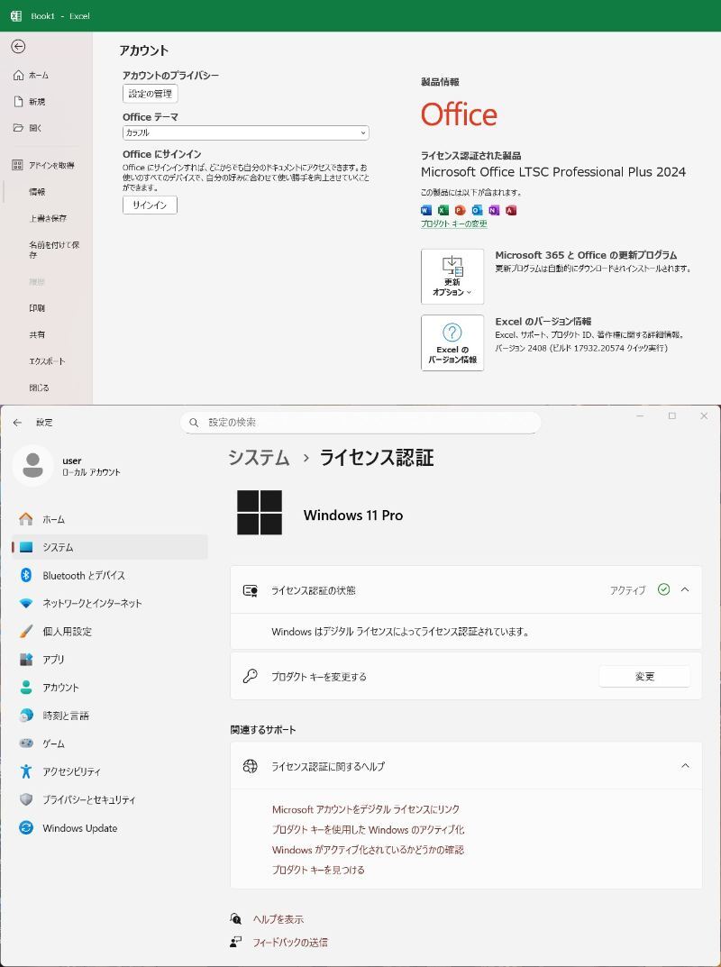Collapse the ライセンス認証の状態 section
This screenshot has height=967, width=721.
(x=685, y=589)
